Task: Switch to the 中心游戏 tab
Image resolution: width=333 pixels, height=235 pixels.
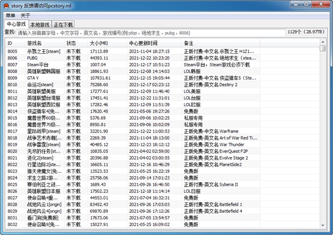Action: pos(16,24)
